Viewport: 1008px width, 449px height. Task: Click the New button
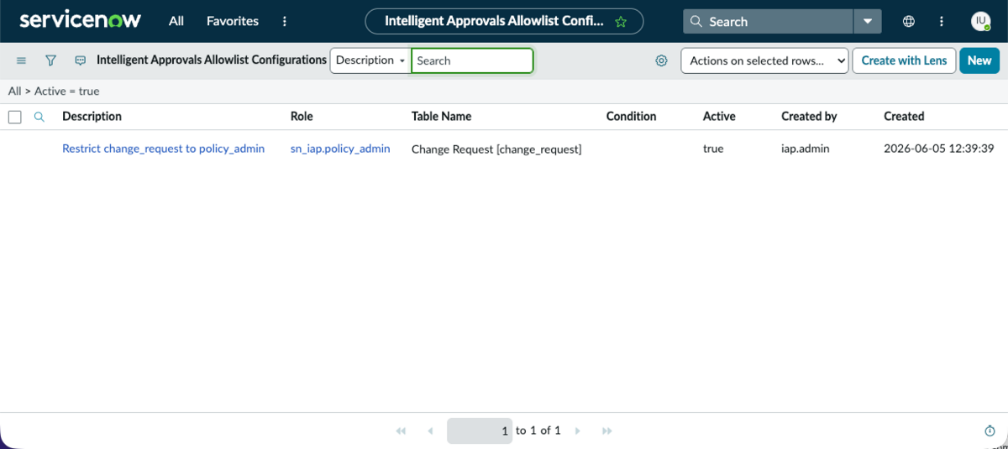[979, 60]
